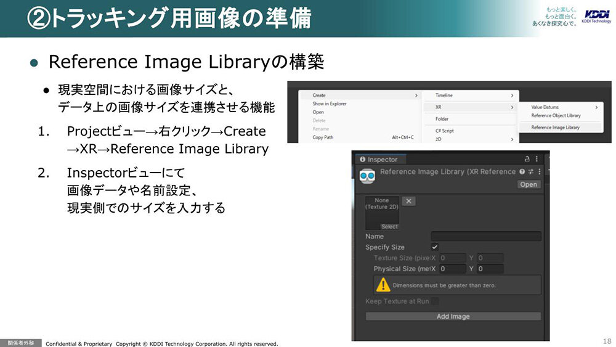Select a texture in the Texture 2D slot
This screenshot has width=616, height=347.
coord(389,227)
